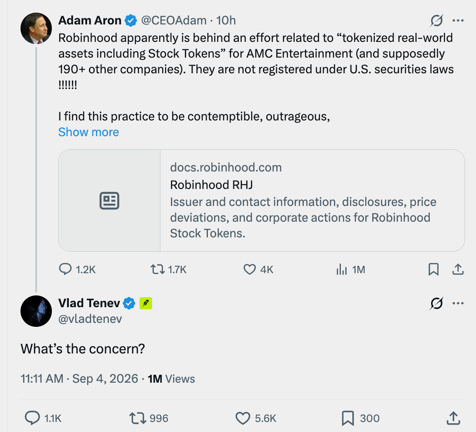Viewport: 476px width, 432px height.
Task: Click Grok icon on Adam Aron's post
Action: [436, 21]
